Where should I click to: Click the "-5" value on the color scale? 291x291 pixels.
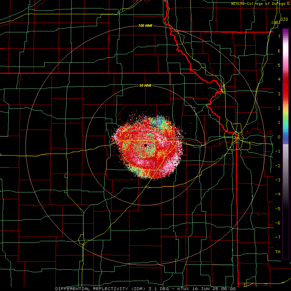278,209
